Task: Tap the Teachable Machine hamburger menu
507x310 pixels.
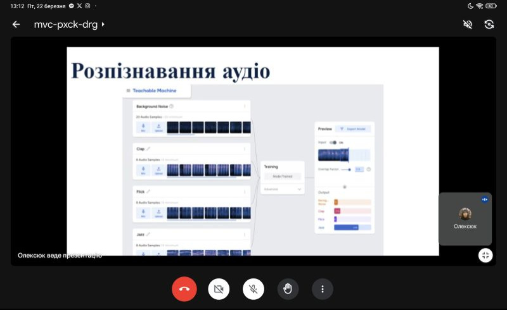Action: click(x=129, y=90)
